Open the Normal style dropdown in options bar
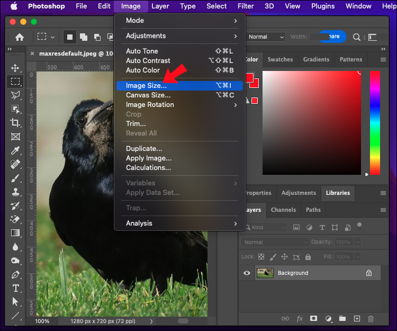397x331 pixels. [x=266, y=37]
